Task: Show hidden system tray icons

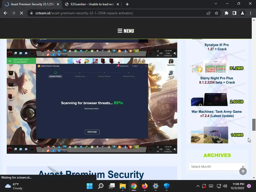Action: tap(198, 186)
